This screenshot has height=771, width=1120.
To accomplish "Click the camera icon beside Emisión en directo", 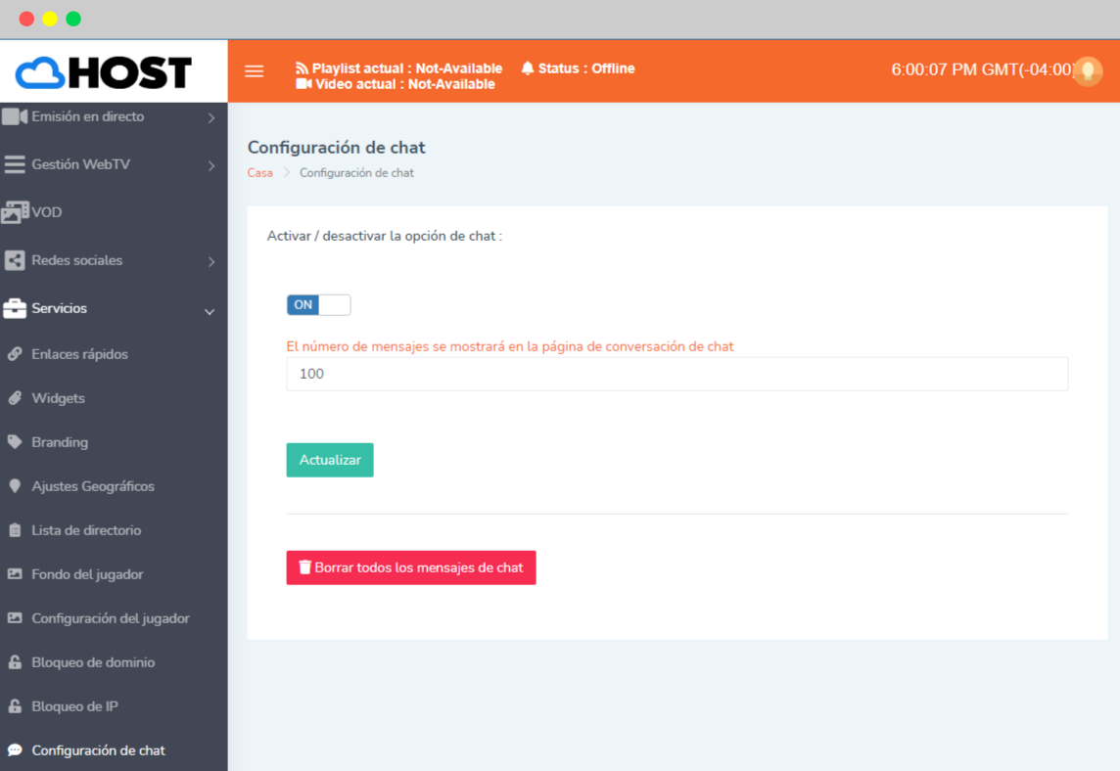I will click(15, 116).
